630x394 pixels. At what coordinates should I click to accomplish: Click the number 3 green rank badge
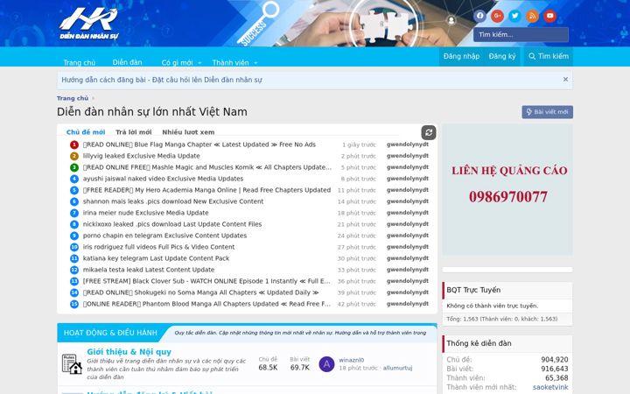coord(74,167)
